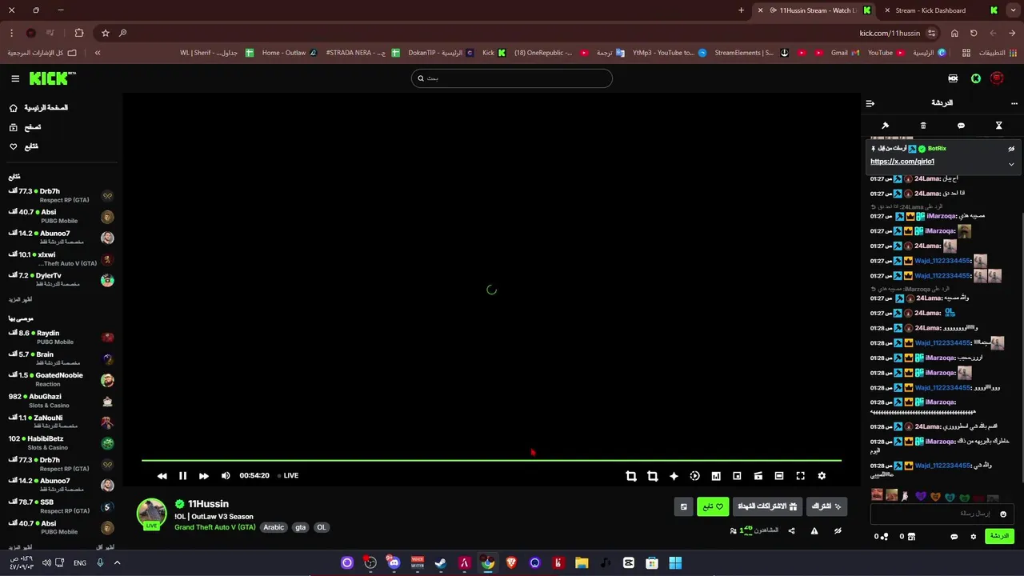Click the notes icon button beside Follow
The image size is (1024, 576).
coord(683,506)
